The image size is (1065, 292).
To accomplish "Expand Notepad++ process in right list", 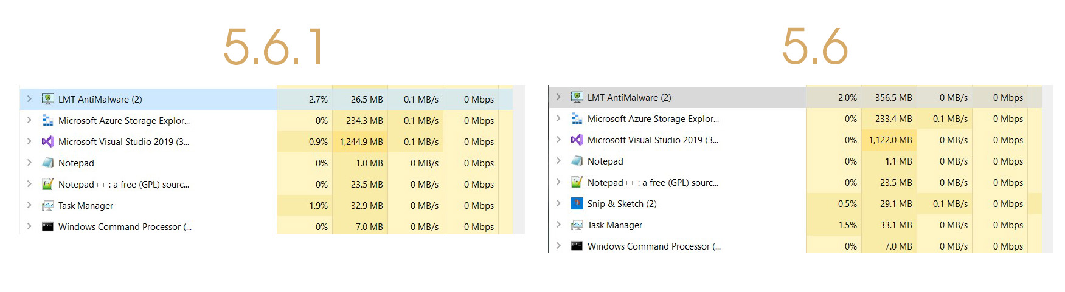I will point(558,182).
